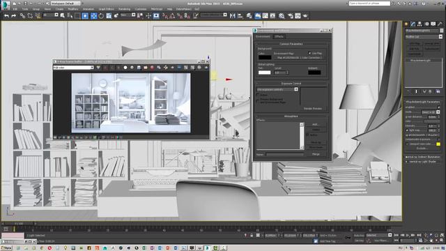
Task: Open the Rendering menu
Action: click(124, 9)
